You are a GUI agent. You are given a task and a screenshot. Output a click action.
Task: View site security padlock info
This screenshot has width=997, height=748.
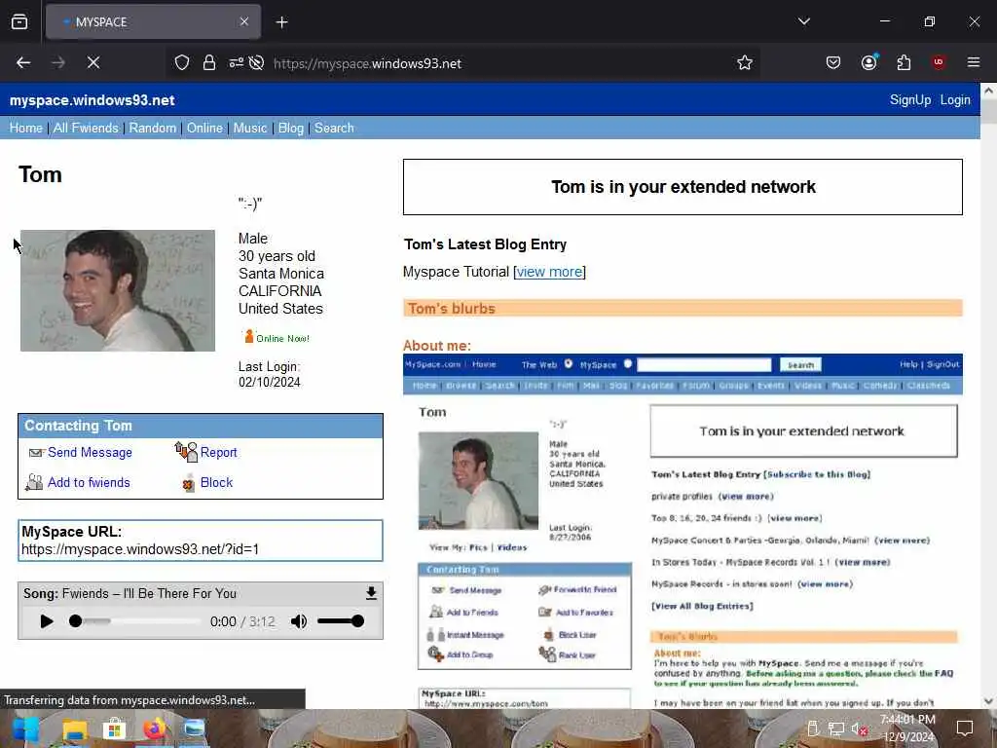coord(209,62)
